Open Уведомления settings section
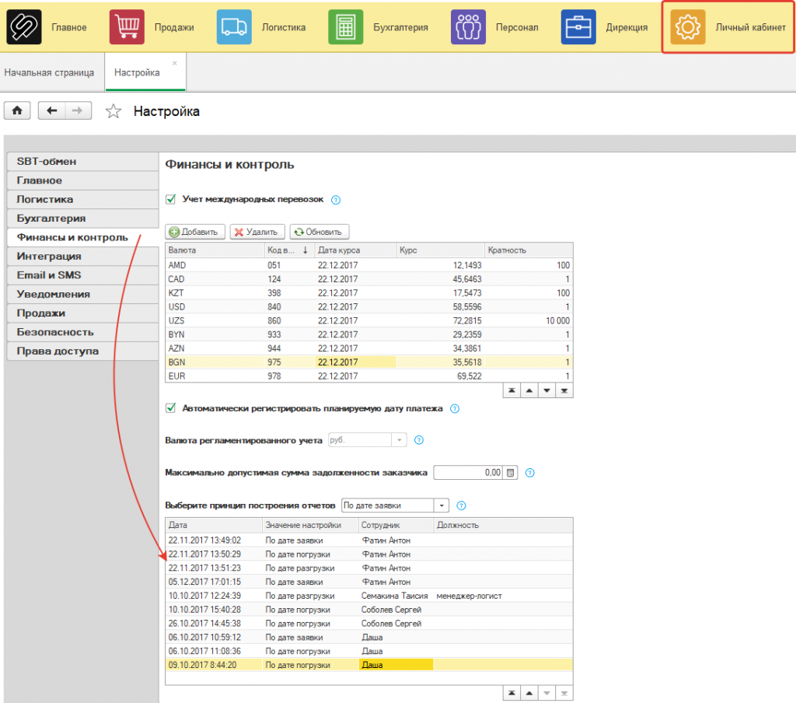 [x=82, y=294]
